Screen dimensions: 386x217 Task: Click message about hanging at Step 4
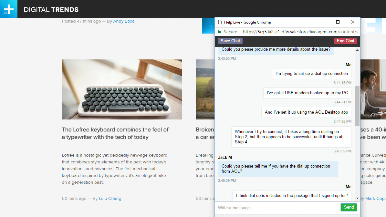(x=291, y=137)
